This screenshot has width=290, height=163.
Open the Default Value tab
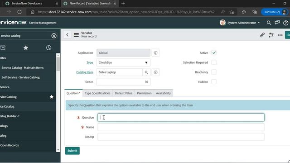(x=124, y=93)
